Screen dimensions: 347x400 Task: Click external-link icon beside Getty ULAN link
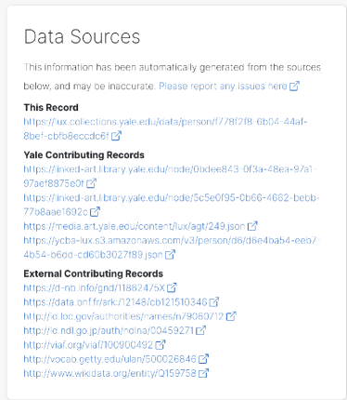203,359
